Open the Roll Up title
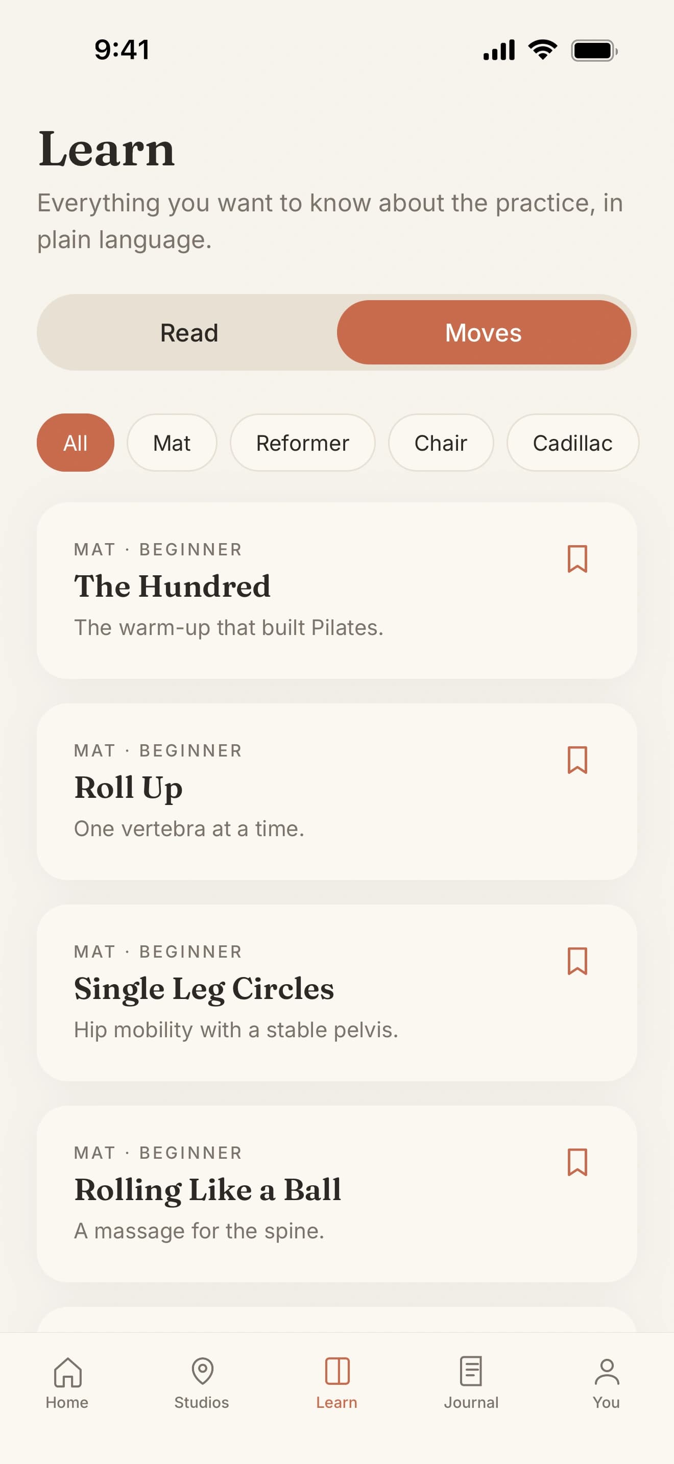The image size is (674, 1464). click(x=129, y=788)
